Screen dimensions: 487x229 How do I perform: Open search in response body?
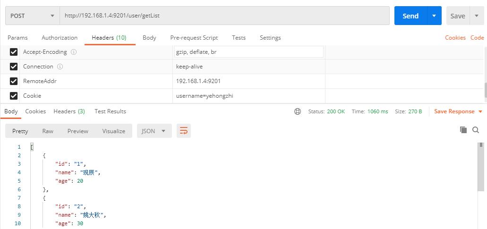click(476, 130)
